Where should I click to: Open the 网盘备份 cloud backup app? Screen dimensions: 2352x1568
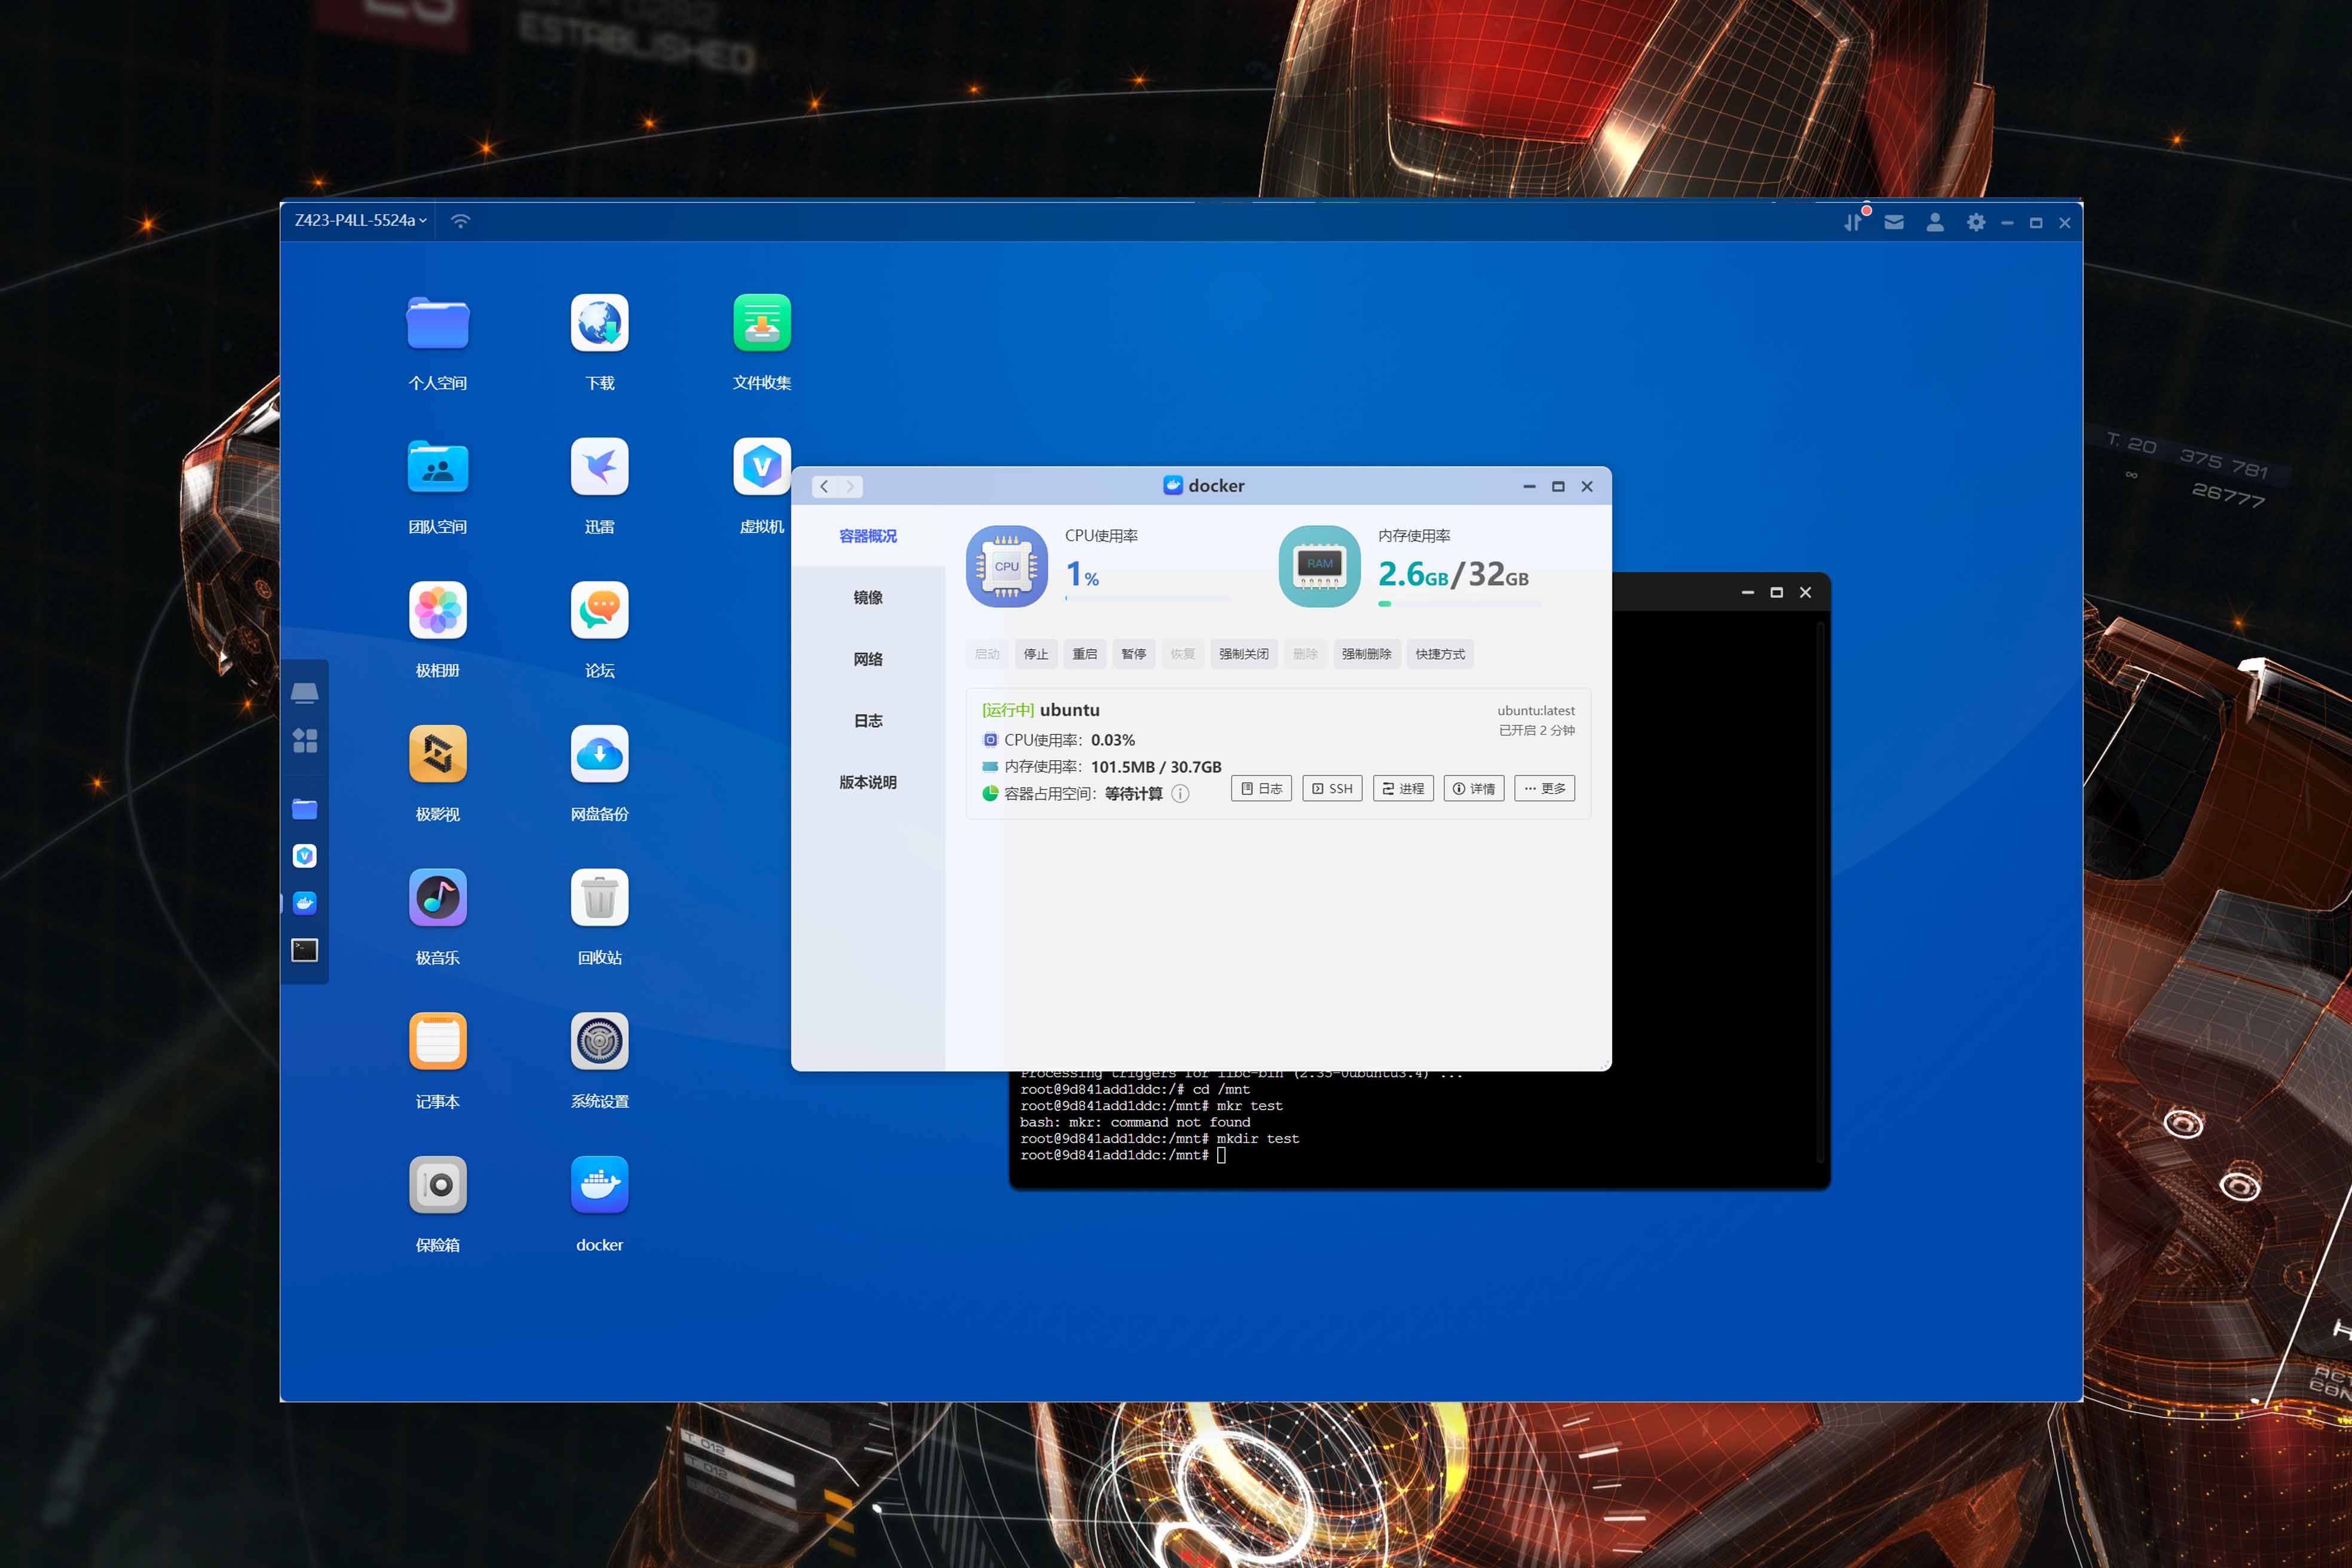[x=599, y=754]
